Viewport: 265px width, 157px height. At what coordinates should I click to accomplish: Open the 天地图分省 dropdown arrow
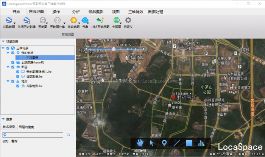(64, 23)
